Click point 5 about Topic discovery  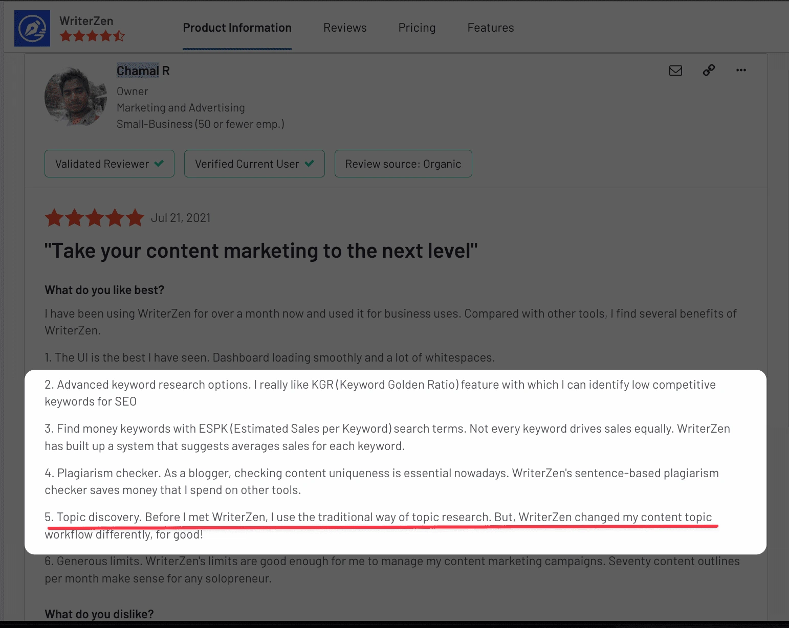click(x=379, y=526)
